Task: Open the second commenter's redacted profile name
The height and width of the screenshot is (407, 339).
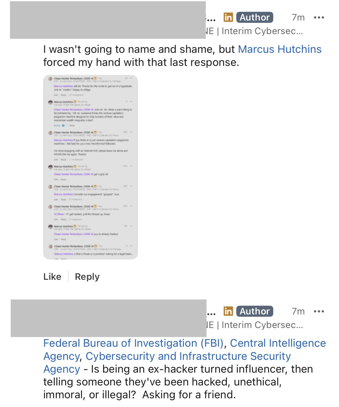Action: [108, 318]
